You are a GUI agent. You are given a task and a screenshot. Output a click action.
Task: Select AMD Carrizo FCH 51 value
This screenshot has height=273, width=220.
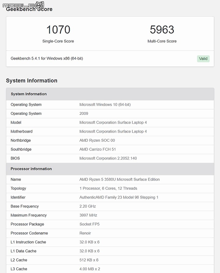pyautogui.click(x=97, y=149)
